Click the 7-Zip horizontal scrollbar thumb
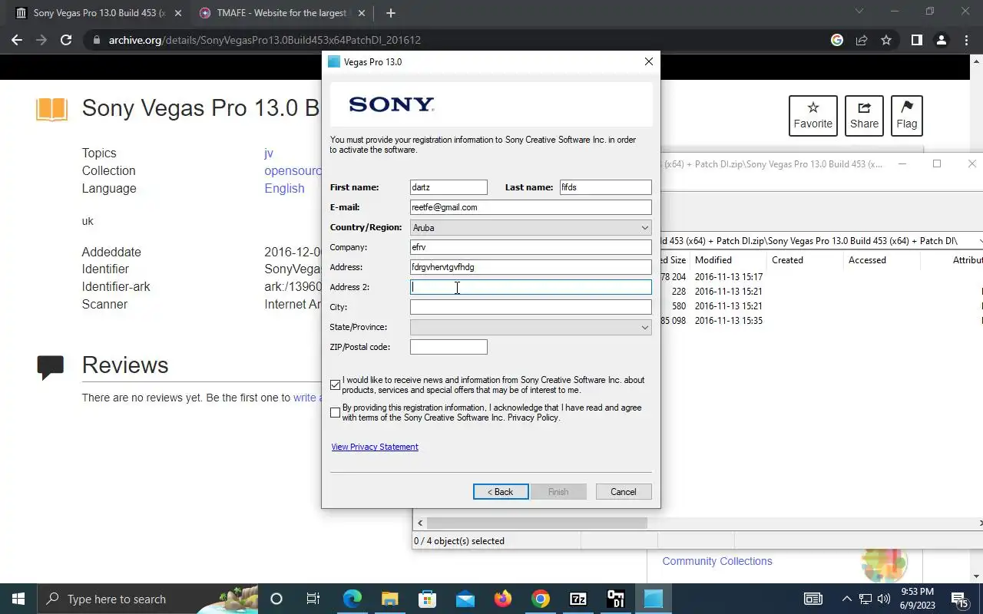Image resolution: width=983 pixels, height=614 pixels. tap(535, 523)
